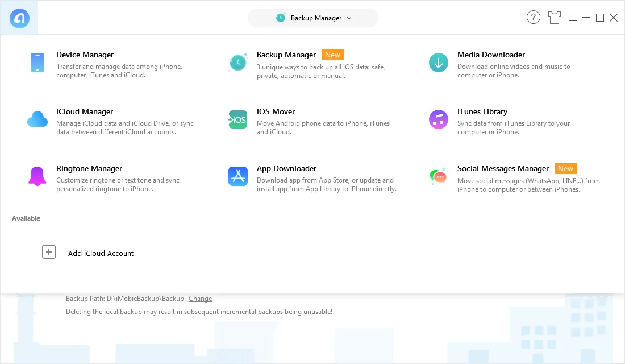Click the 'Download app from App Store' description
The image size is (625, 364).
(327, 184)
